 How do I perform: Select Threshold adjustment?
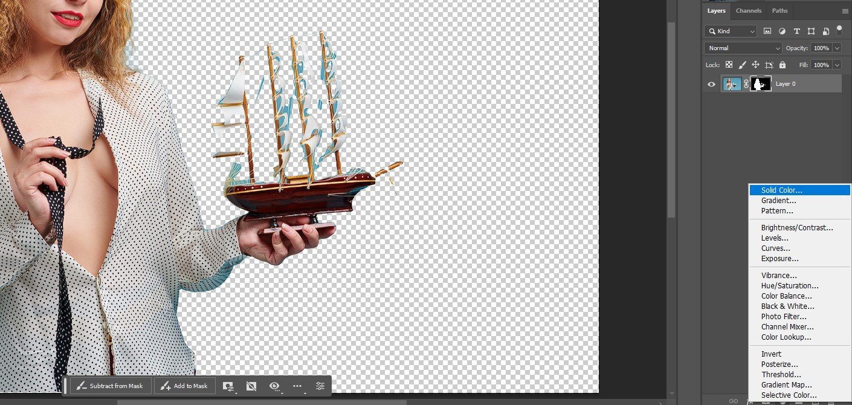799,375
